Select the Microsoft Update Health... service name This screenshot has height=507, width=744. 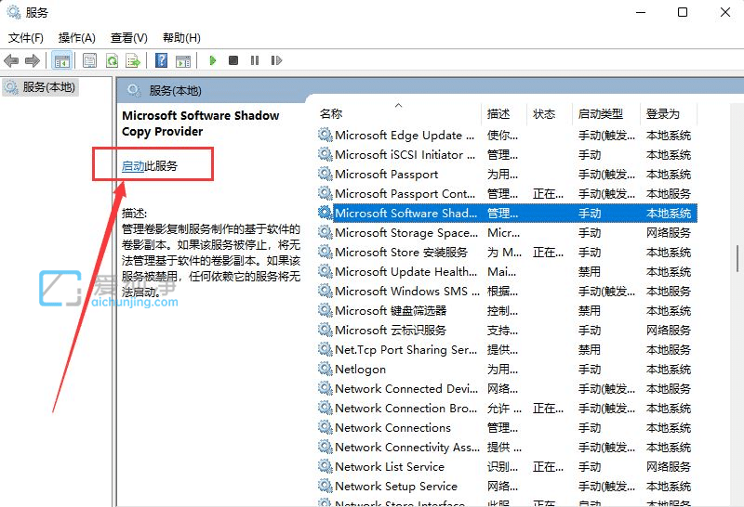click(406, 271)
